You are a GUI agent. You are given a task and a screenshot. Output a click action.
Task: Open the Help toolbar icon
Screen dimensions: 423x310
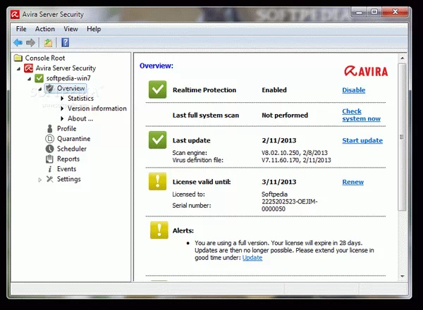[x=65, y=42]
